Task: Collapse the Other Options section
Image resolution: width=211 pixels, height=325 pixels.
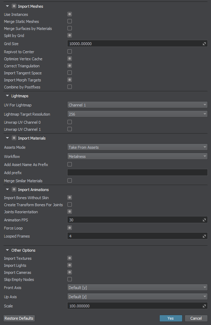Action: (7, 250)
